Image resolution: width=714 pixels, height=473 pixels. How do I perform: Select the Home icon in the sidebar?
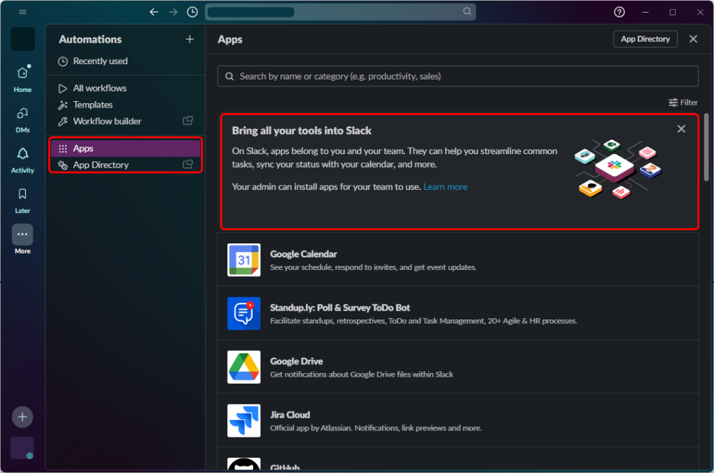(22, 75)
